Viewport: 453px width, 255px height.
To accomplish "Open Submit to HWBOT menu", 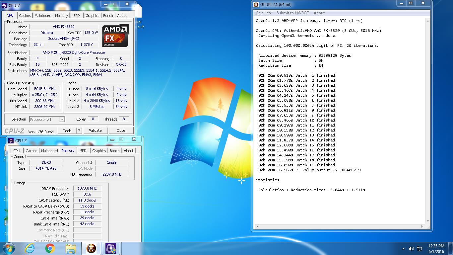I will (x=293, y=13).
